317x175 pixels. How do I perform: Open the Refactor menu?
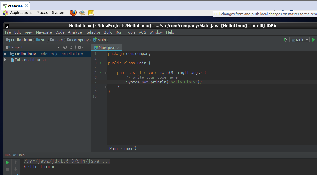coord(93,32)
